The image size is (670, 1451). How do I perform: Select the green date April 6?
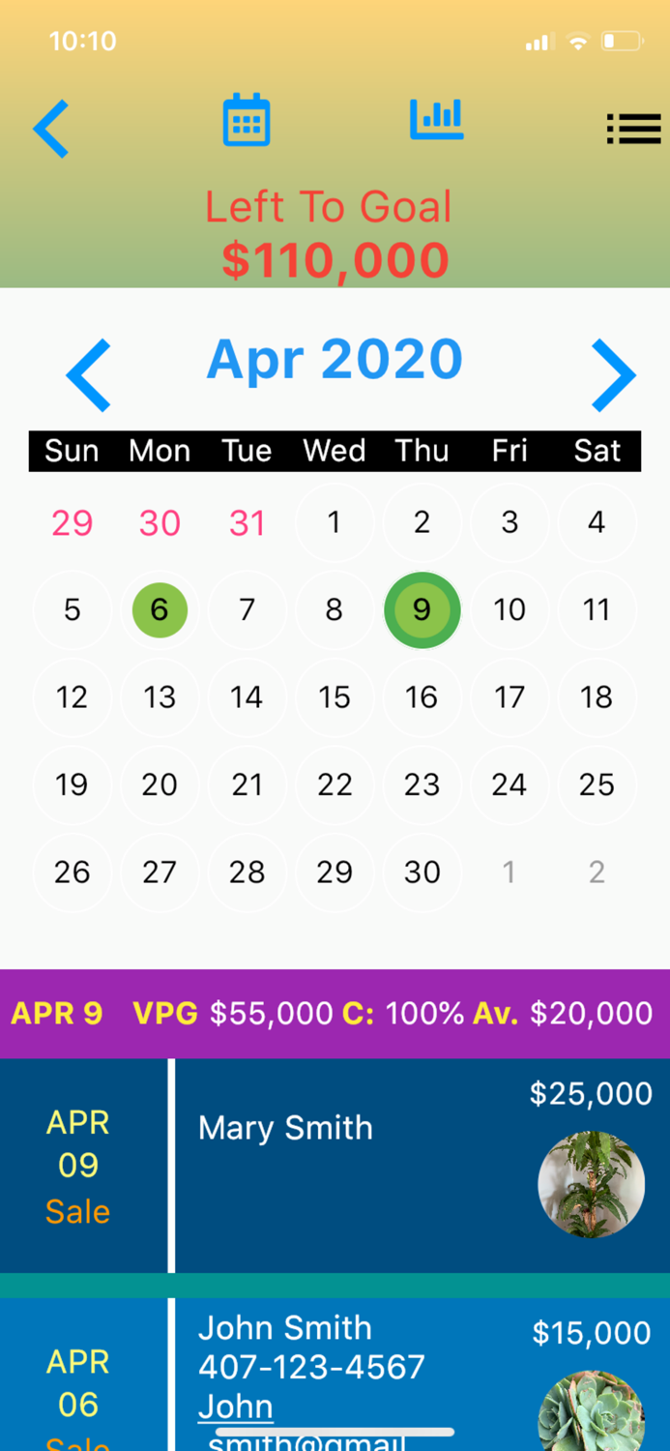pyautogui.click(x=160, y=609)
